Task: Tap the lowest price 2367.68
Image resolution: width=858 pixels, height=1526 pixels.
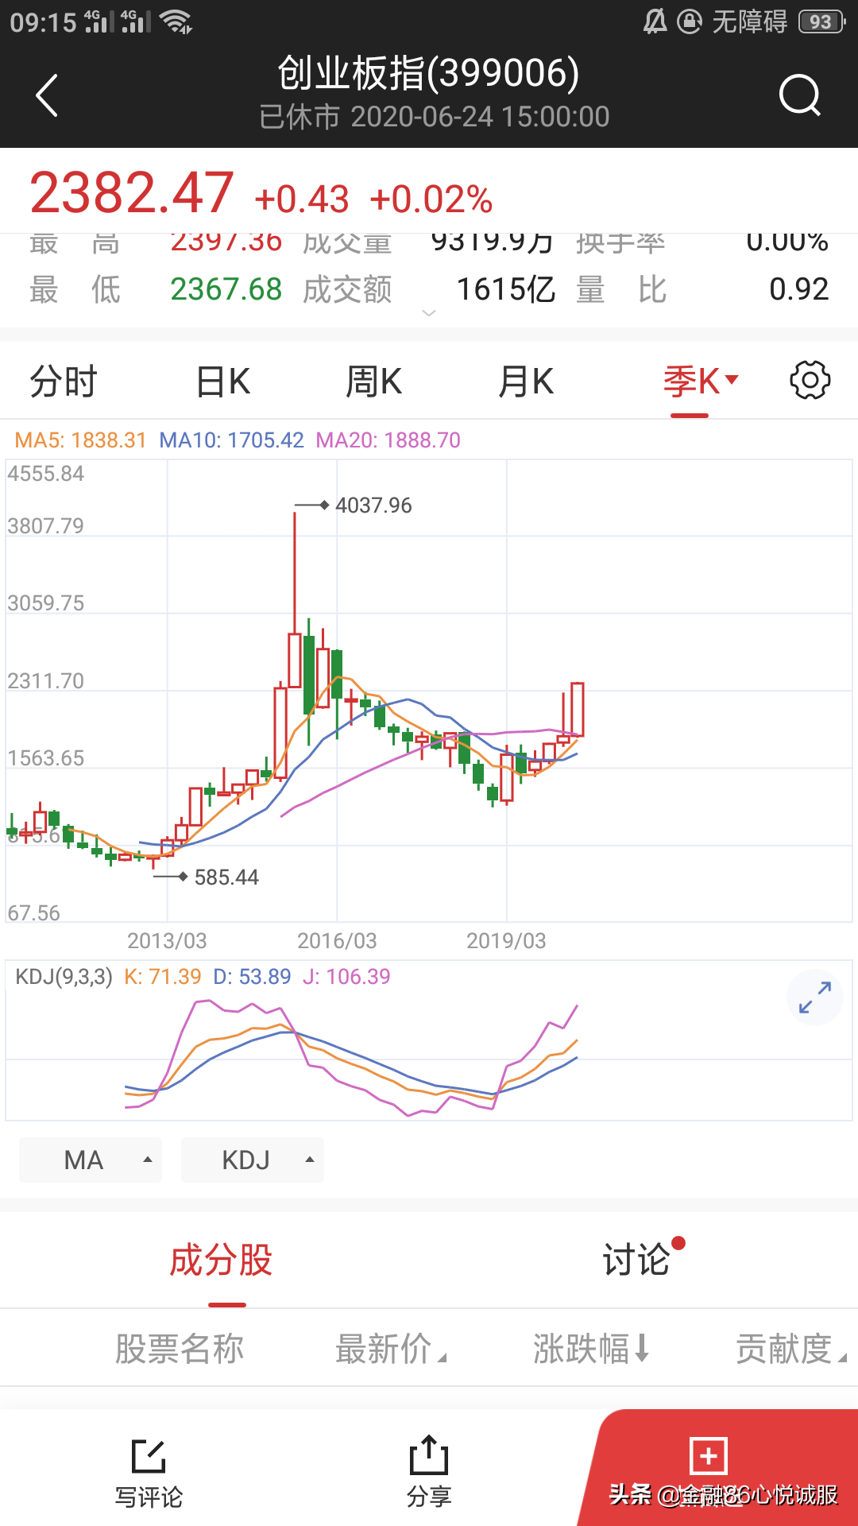Action: coord(226,289)
